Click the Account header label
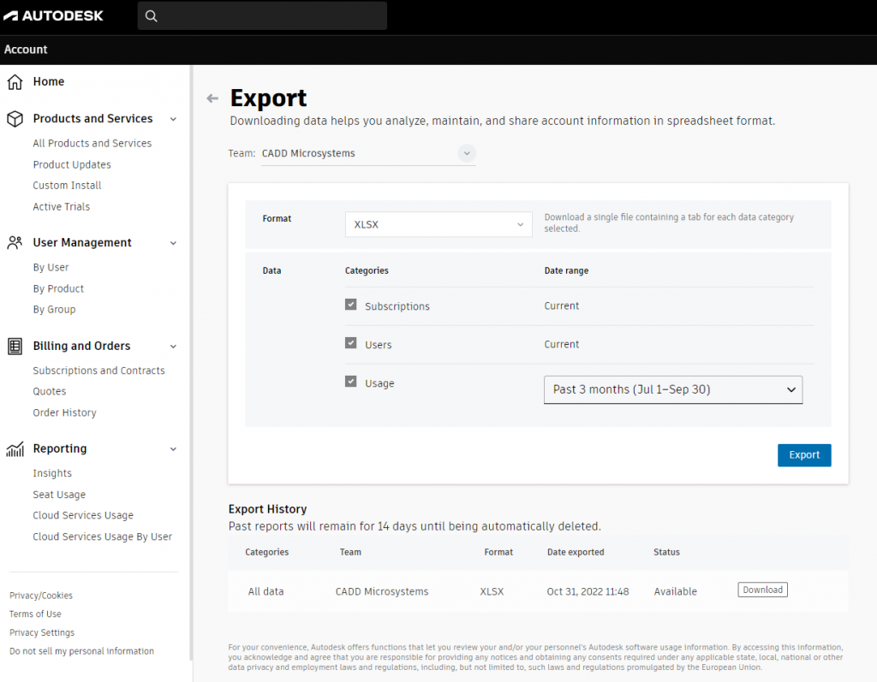The height and width of the screenshot is (682, 877). tap(26, 49)
